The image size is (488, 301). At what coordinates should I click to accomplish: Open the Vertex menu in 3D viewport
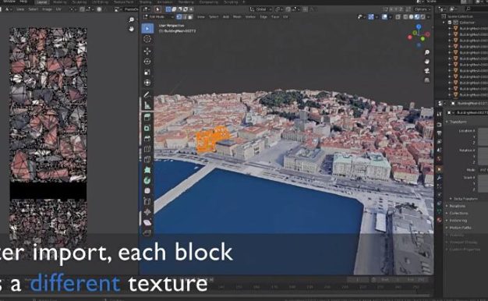(x=250, y=17)
